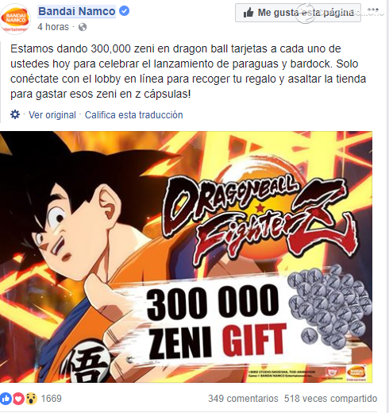Click the globe public audience icon
This screenshot has width=389, height=413.
pyautogui.click(x=83, y=27)
